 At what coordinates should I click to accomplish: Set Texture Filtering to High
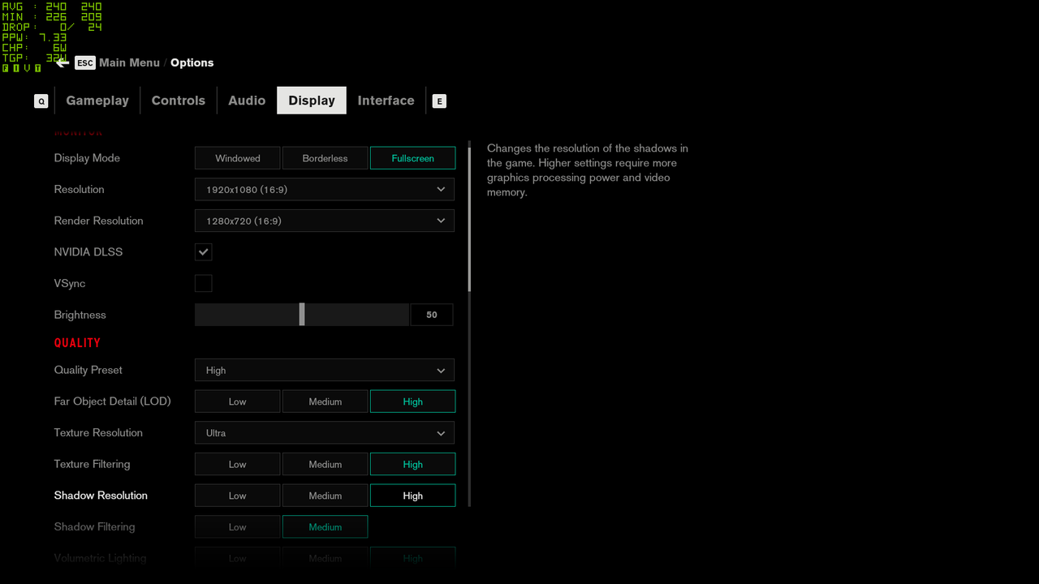pos(412,464)
